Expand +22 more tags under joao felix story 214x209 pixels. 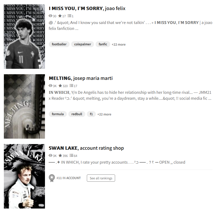point(119,45)
